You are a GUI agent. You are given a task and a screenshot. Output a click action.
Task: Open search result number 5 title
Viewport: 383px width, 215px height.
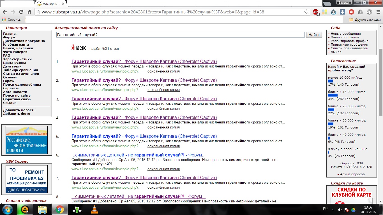(144, 136)
